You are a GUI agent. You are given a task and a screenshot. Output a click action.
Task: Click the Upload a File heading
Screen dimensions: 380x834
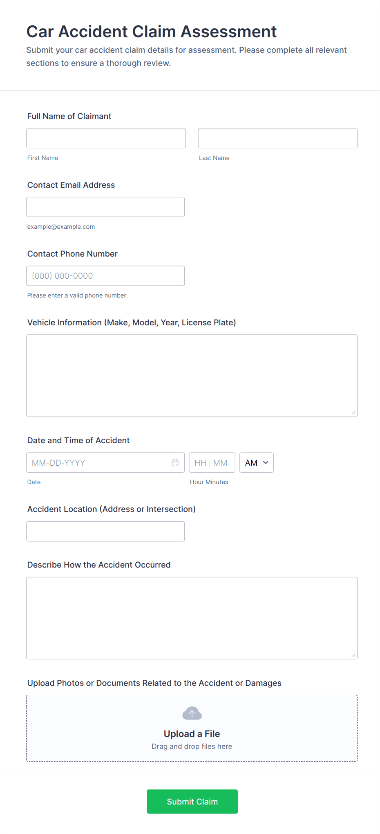(192, 734)
